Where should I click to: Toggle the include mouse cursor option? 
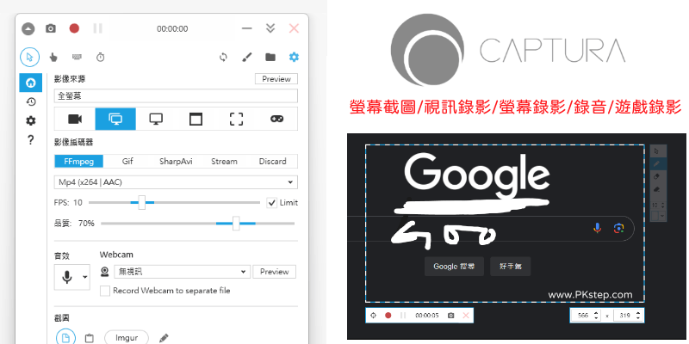(29, 57)
